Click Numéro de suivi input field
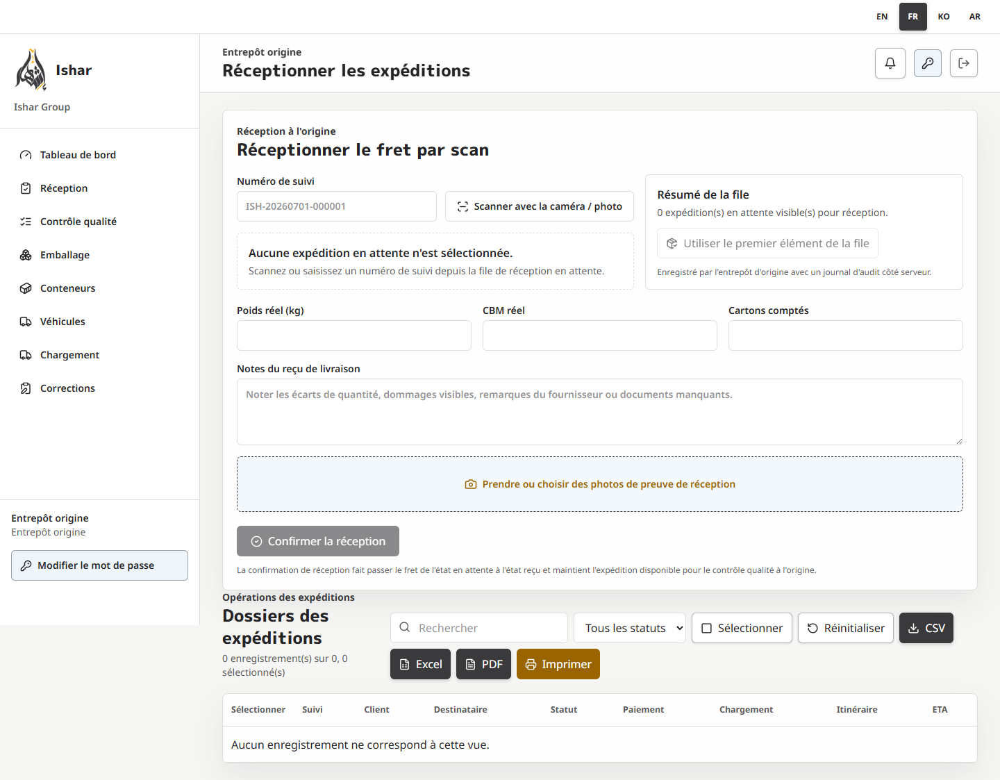This screenshot has height=780, width=1000. pos(337,206)
